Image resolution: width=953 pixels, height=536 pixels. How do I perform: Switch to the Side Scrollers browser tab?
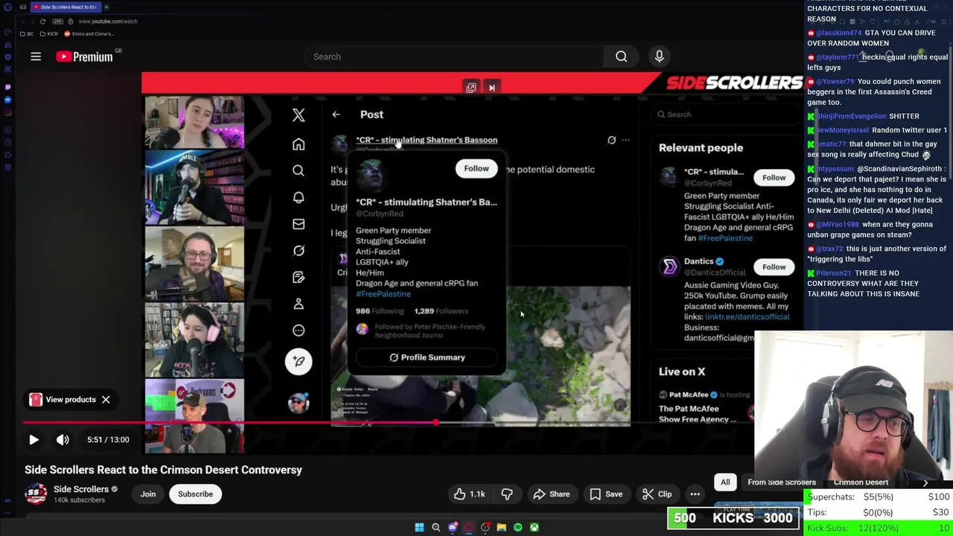[66, 7]
